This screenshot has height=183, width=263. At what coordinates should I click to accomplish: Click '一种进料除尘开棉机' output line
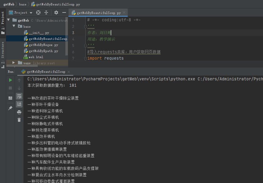45,111
